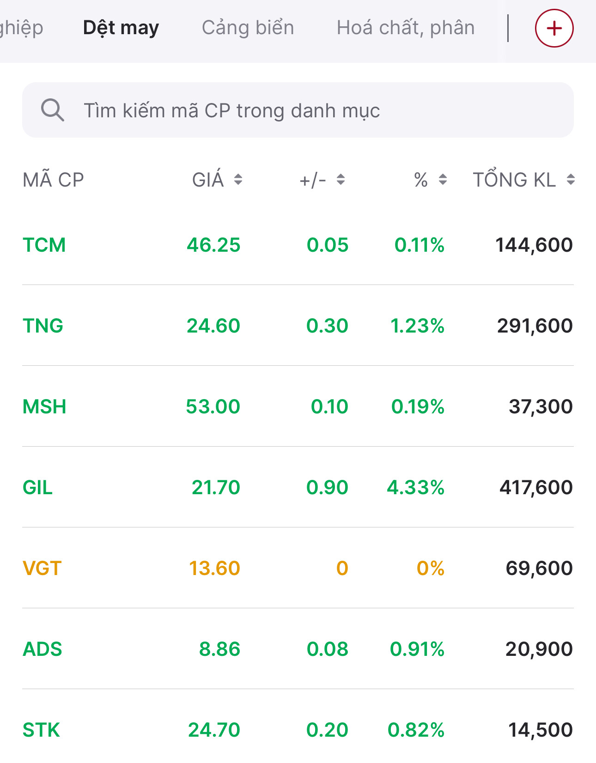Screen dimensions: 596x763
Task: Sort by % change arrows
Action: click(443, 179)
